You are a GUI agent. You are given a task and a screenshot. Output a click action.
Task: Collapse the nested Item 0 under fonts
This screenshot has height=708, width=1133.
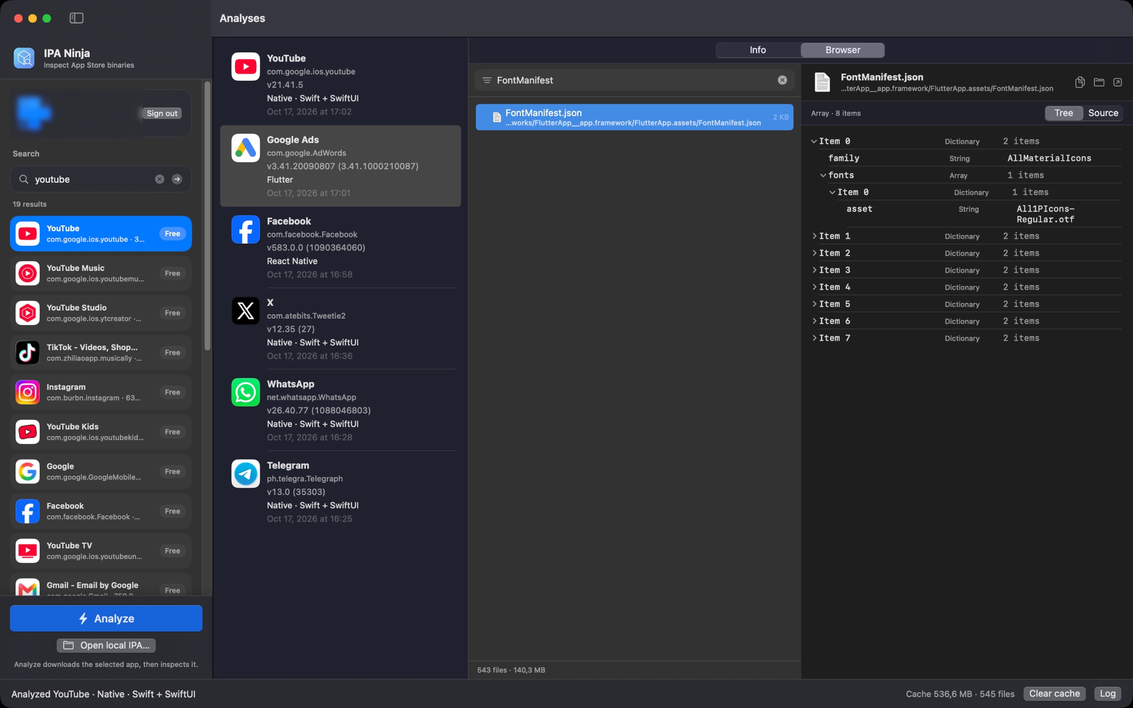click(x=832, y=192)
